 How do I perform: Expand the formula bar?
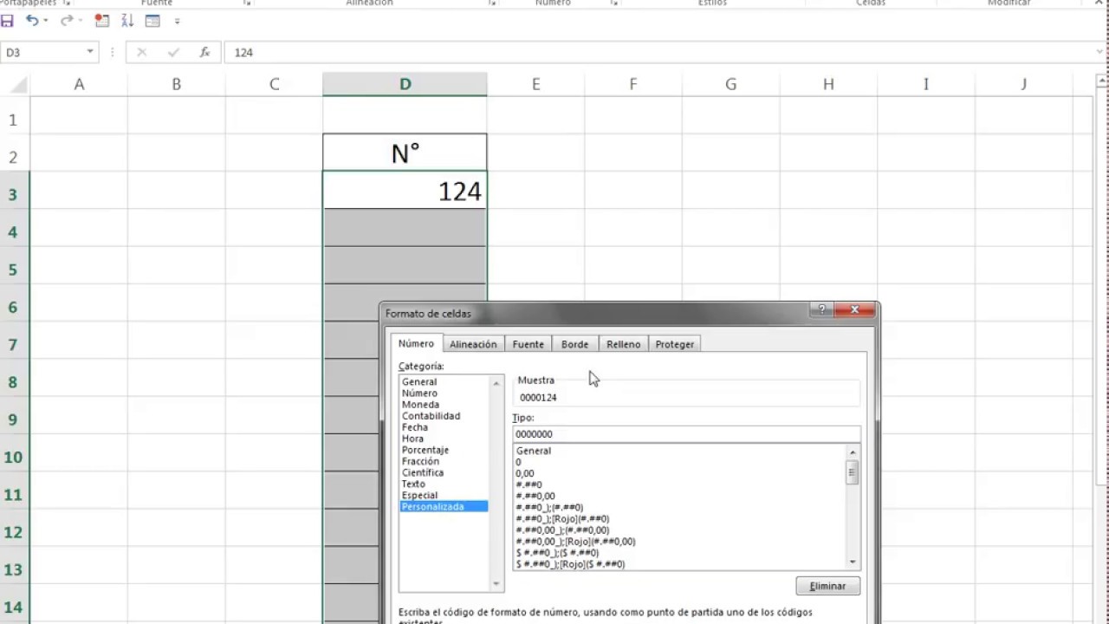(x=1100, y=52)
